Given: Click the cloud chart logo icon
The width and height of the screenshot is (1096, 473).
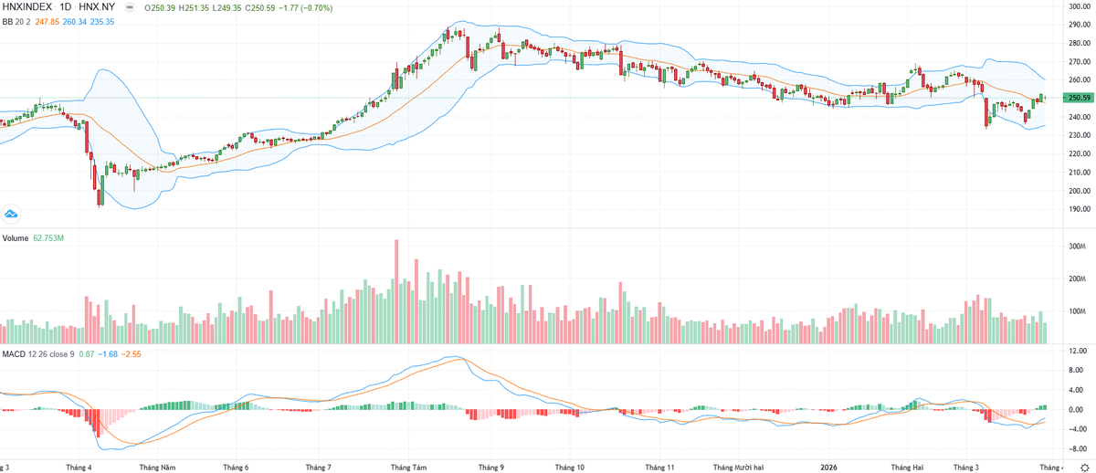Looking at the screenshot, I should [x=12, y=214].
